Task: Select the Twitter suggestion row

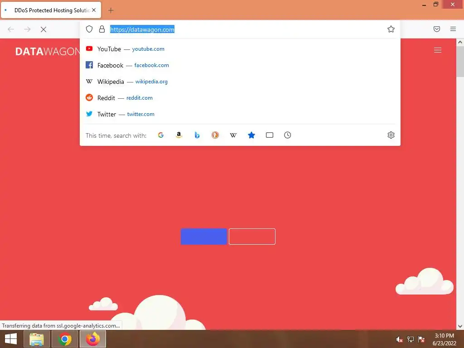Action: tap(240, 114)
